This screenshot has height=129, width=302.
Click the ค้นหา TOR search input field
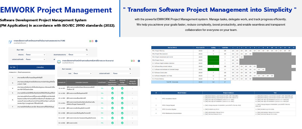57,50
